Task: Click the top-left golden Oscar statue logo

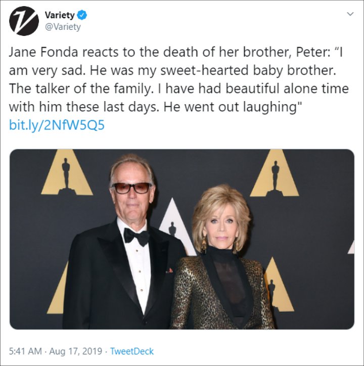Action: 67,175
